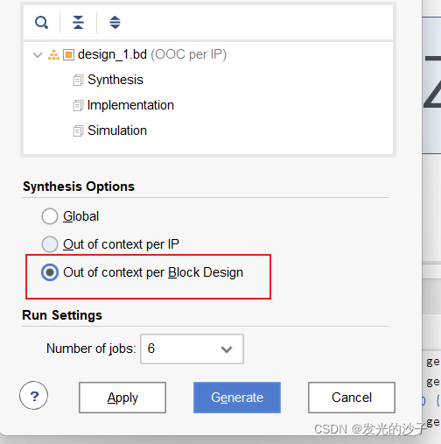Click the Collapse All toolbar icon
Screen dimensions: 441x444
(x=78, y=23)
